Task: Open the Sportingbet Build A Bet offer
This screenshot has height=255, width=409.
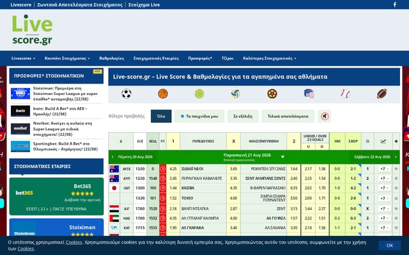Action: [x=65, y=147]
